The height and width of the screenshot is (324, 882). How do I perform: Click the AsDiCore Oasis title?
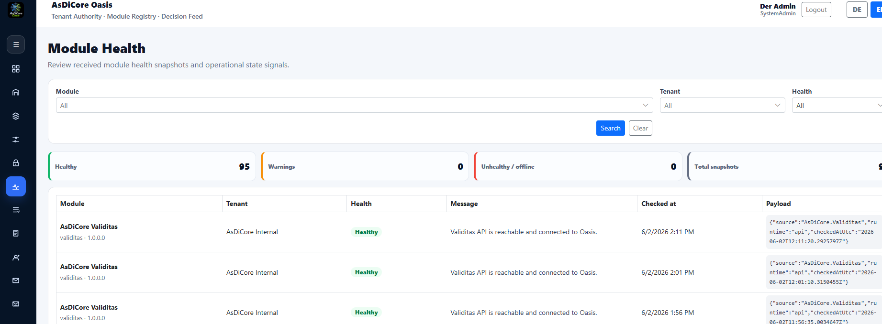(82, 5)
